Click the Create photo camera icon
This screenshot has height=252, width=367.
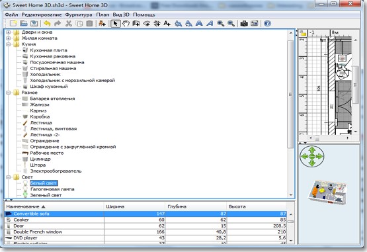tap(244, 23)
